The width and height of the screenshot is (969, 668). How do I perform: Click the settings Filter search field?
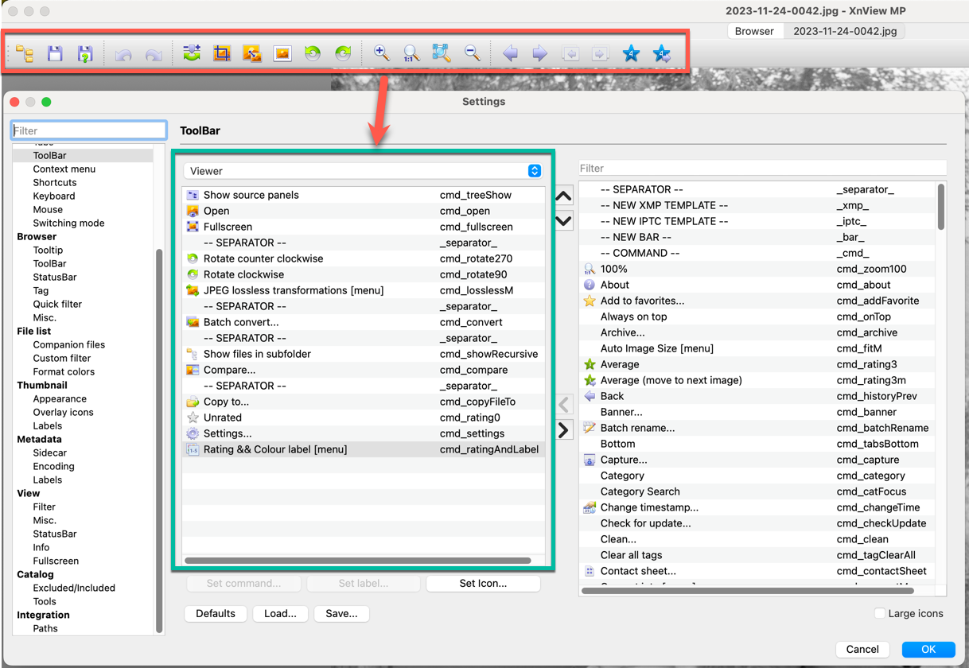(x=88, y=130)
